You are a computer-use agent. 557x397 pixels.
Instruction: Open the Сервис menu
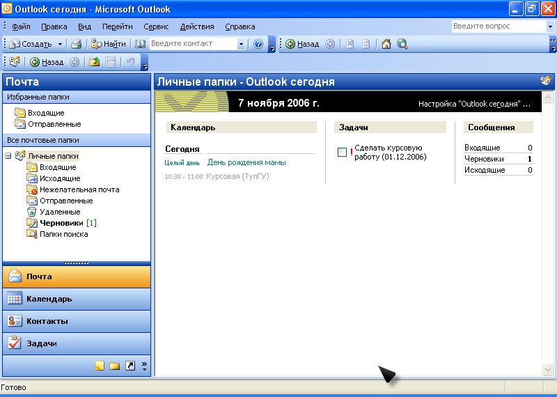coord(156,26)
